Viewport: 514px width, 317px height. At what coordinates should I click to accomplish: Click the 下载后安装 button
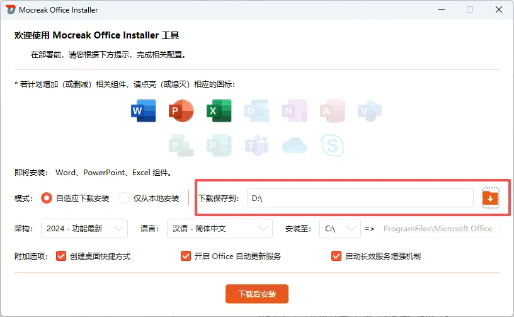[257, 294]
